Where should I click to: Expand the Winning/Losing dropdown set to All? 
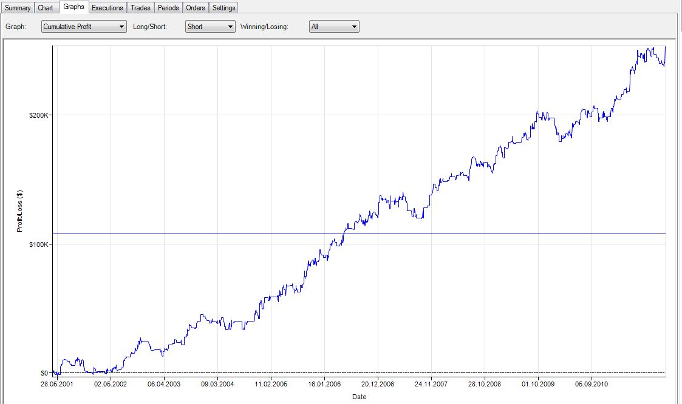point(334,27)
